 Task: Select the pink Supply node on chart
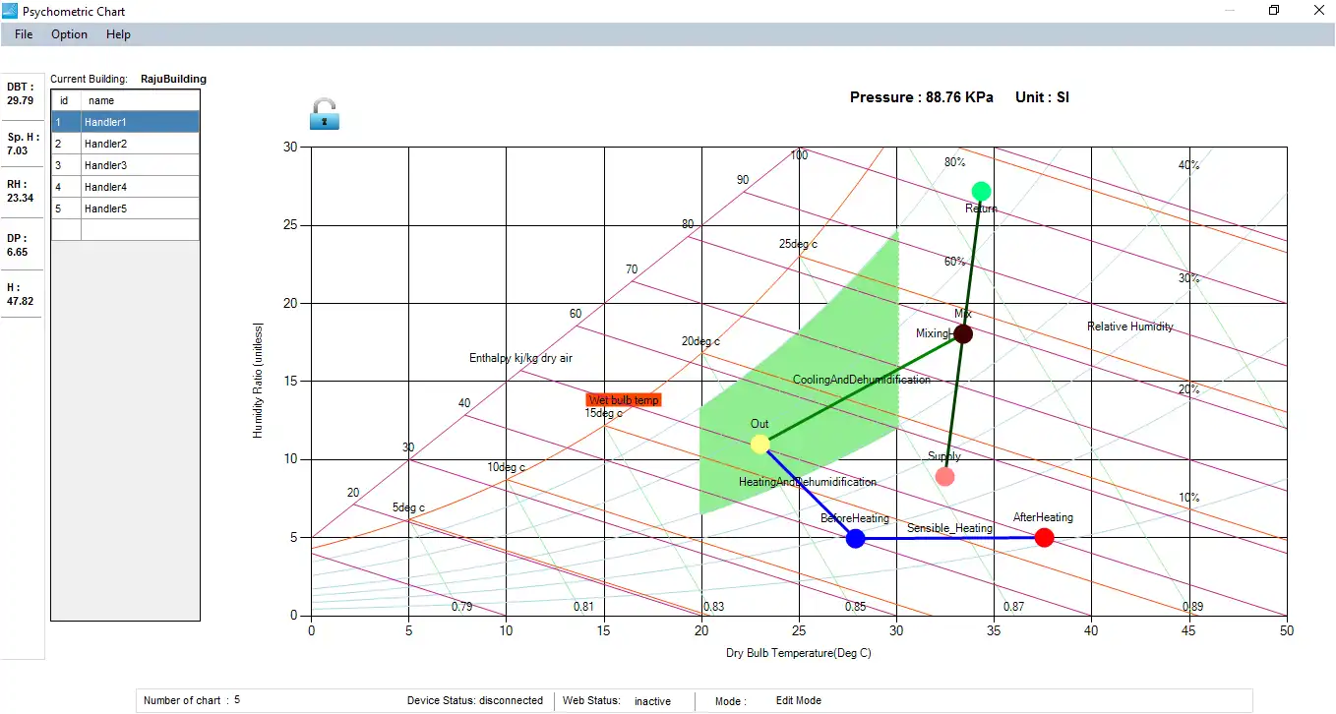click(x=944, y=477)
